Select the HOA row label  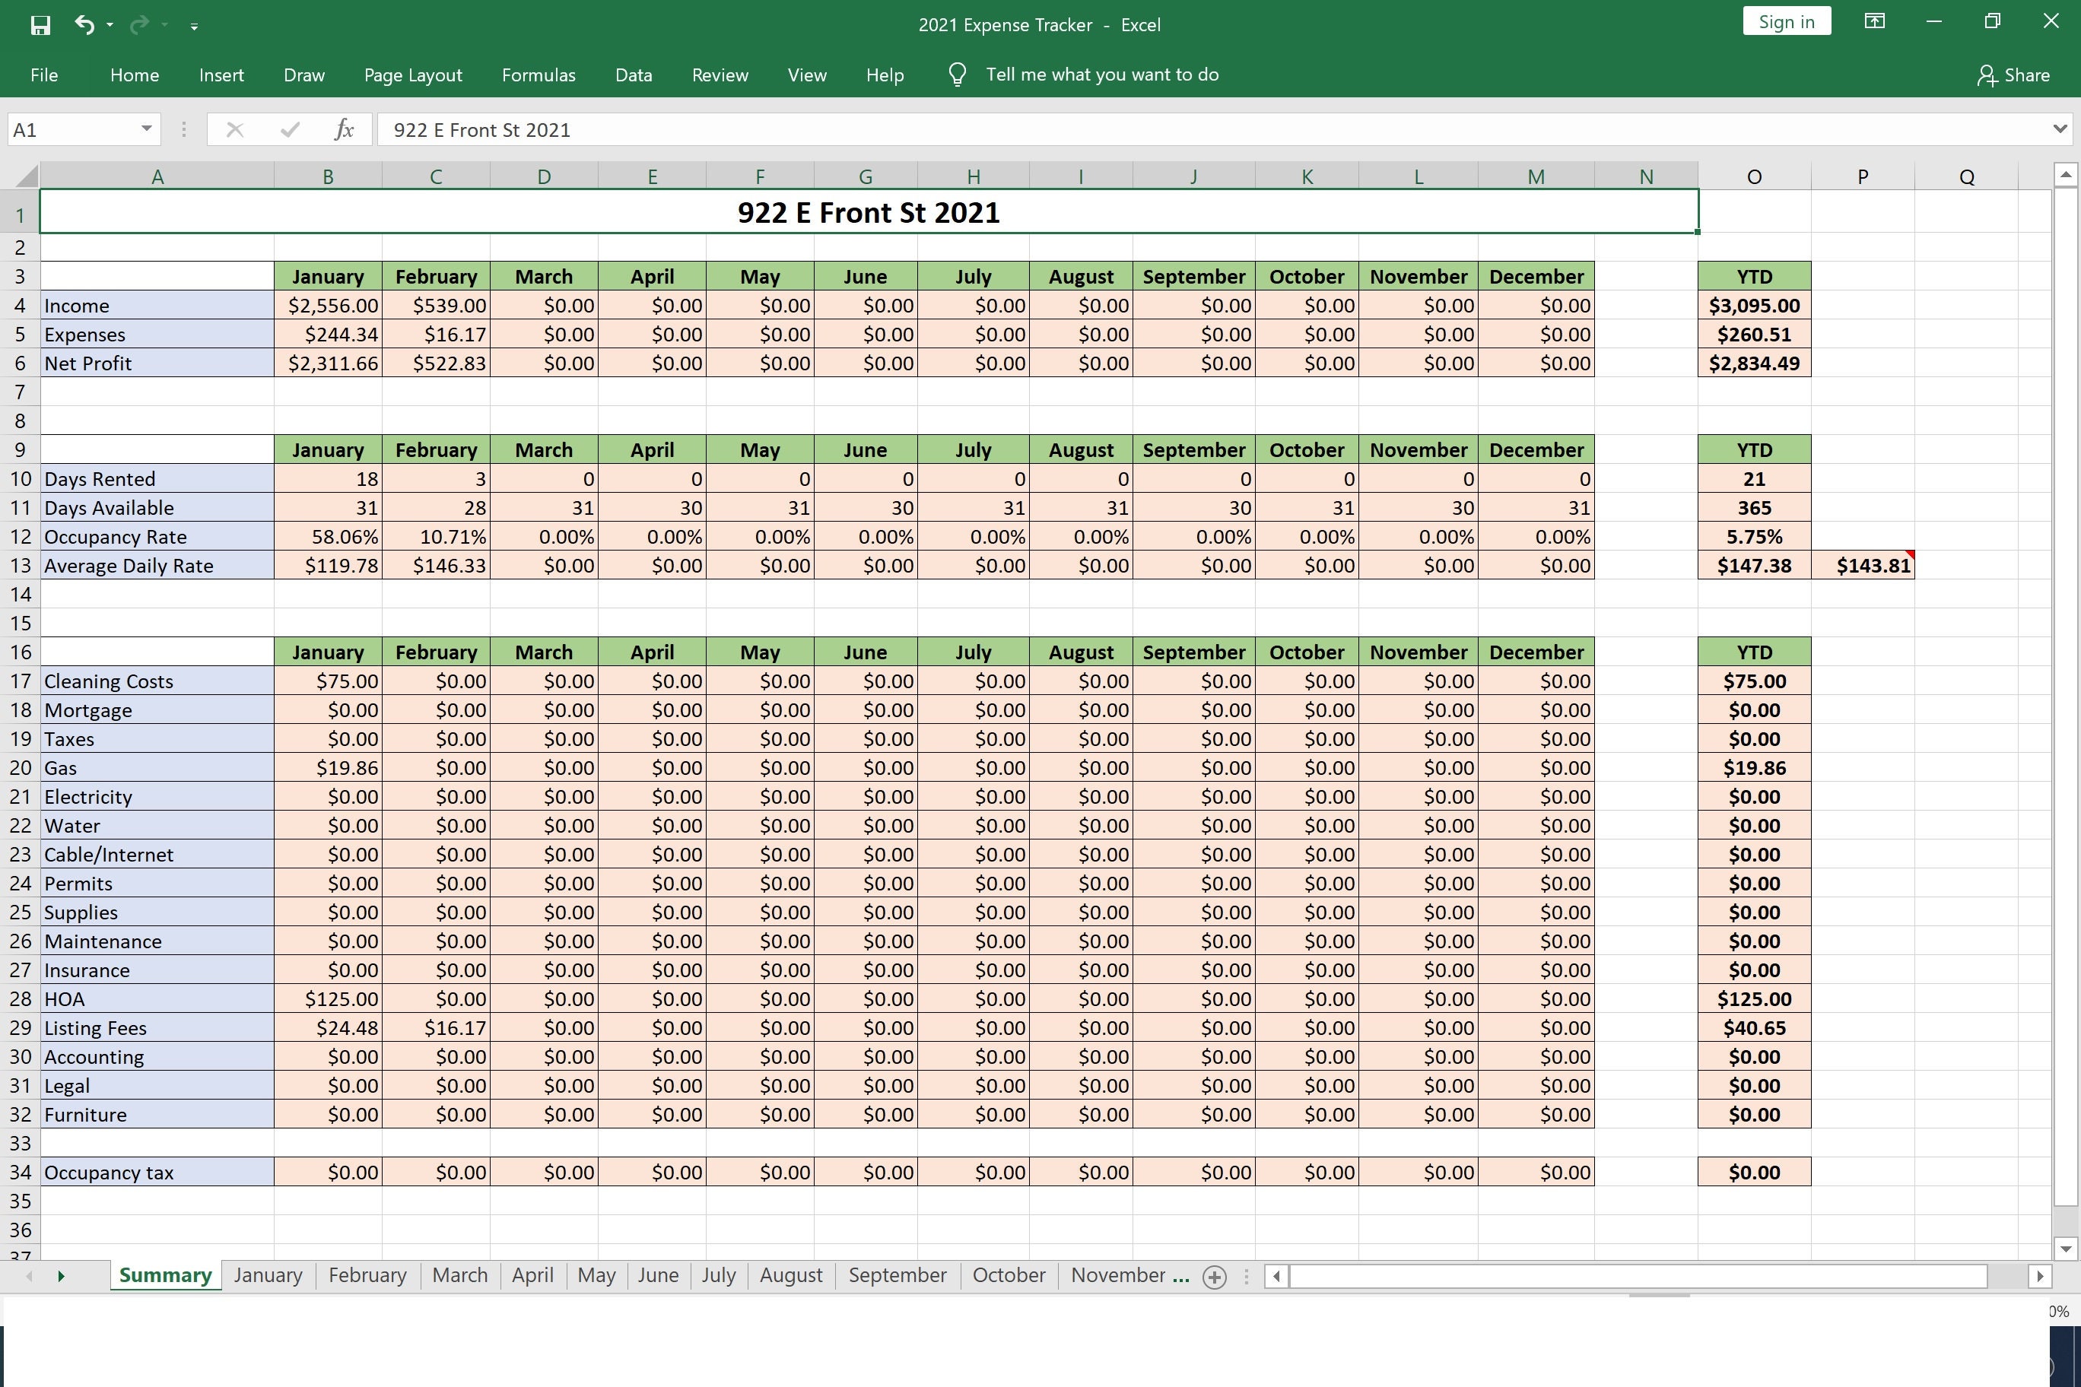point(157,998)
